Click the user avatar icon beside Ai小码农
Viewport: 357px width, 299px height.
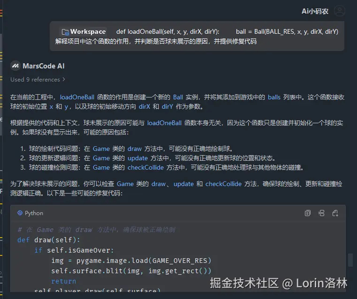340,11
